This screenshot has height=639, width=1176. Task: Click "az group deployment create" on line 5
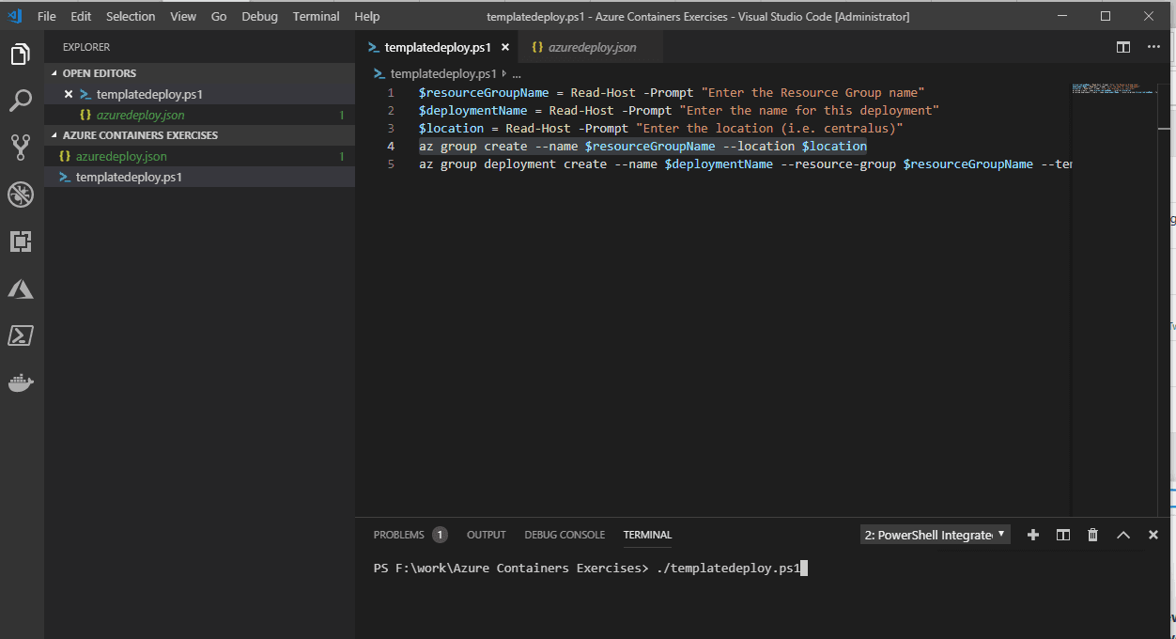pyautogui.click(x=513, y=164)
